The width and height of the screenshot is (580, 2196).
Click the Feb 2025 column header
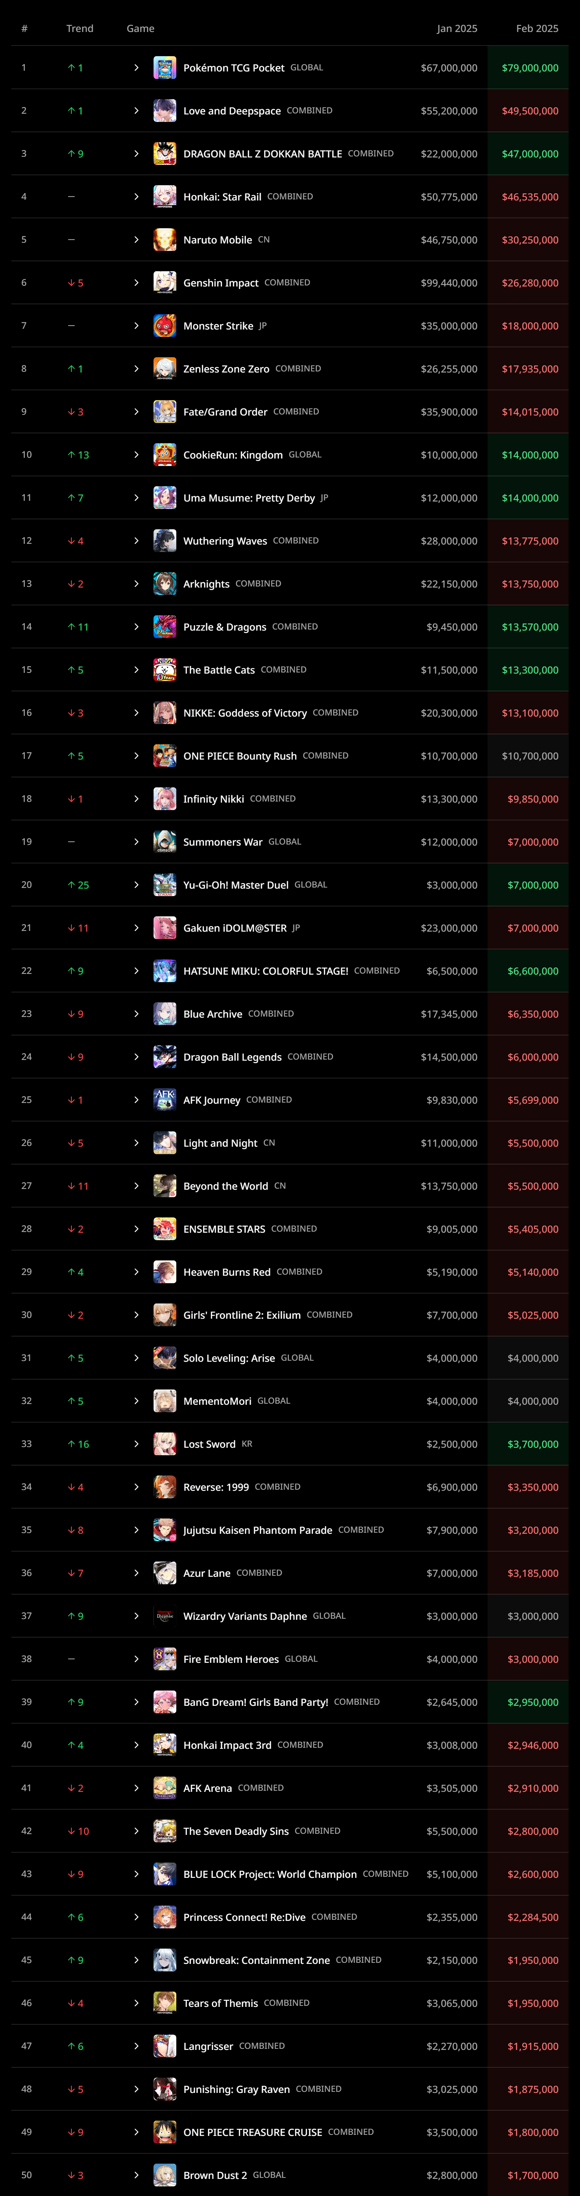pos(538,28)
